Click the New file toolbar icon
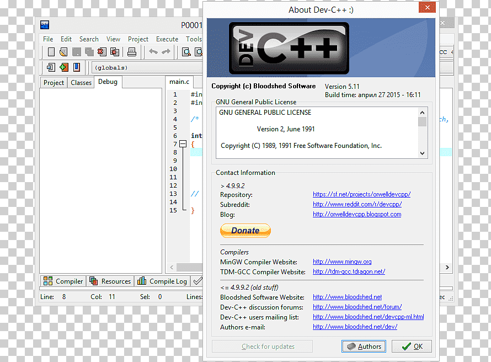Viewport: 491px width, 362px height. 51,52
